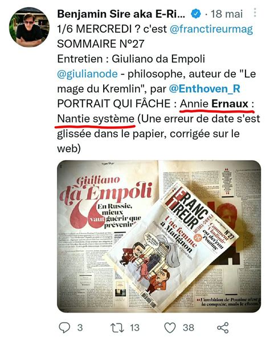This screenshot has height=341, width=270.
Task: Open the @franctireurmag mention
Action: point(211,29)
